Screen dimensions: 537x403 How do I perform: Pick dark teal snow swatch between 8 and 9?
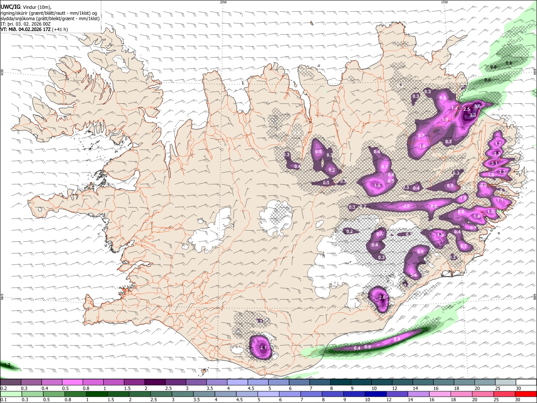click(340, 382)
